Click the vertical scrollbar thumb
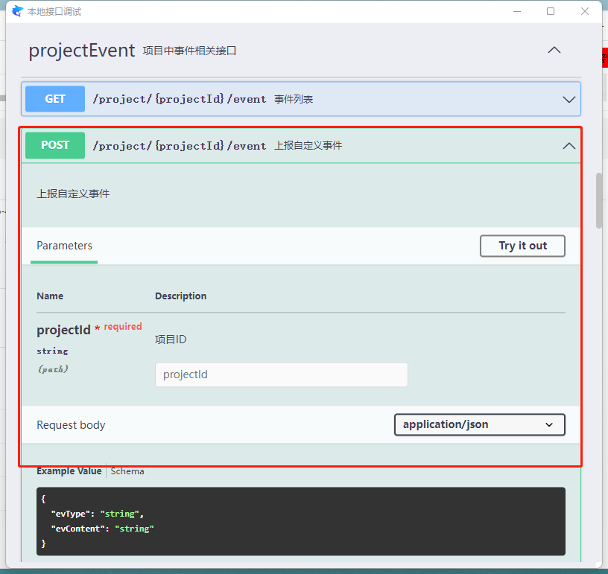Image resolution: width=608 pixels, height=574 pixels. click(x=599, y=200)
